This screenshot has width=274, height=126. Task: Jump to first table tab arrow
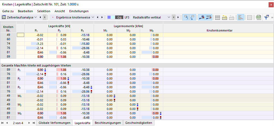pos(2,123)
